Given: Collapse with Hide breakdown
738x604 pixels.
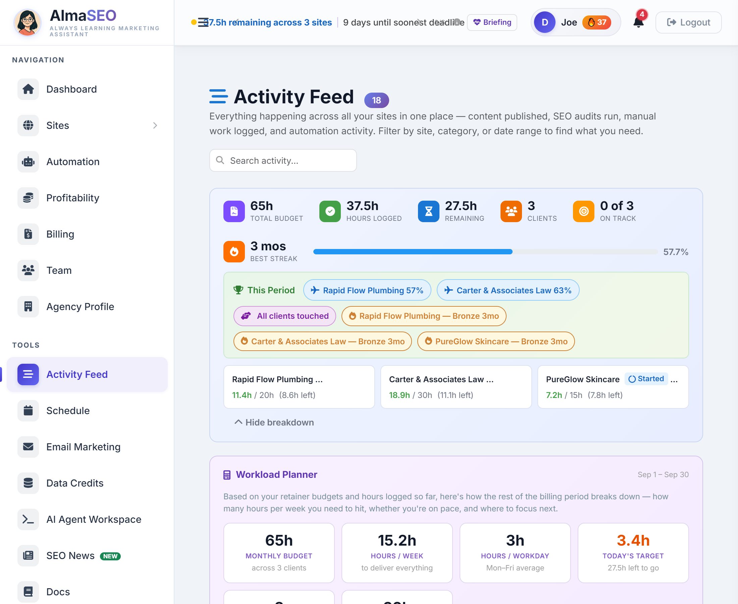Looking at the screenshot, I should pos(274,422).
